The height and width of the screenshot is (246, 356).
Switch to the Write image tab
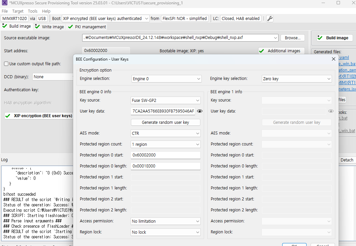[50, 27]
